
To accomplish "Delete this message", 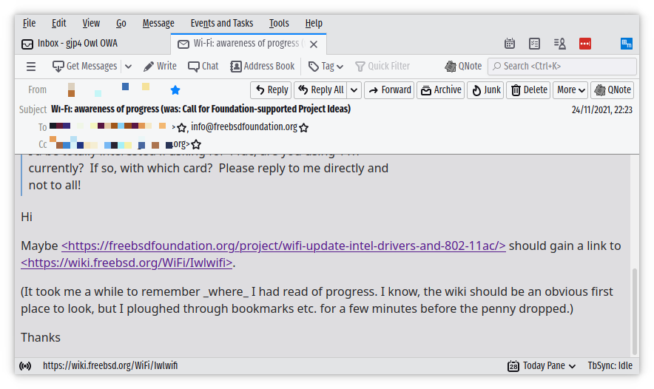I will pyautogui.click(x=528, y=90).
